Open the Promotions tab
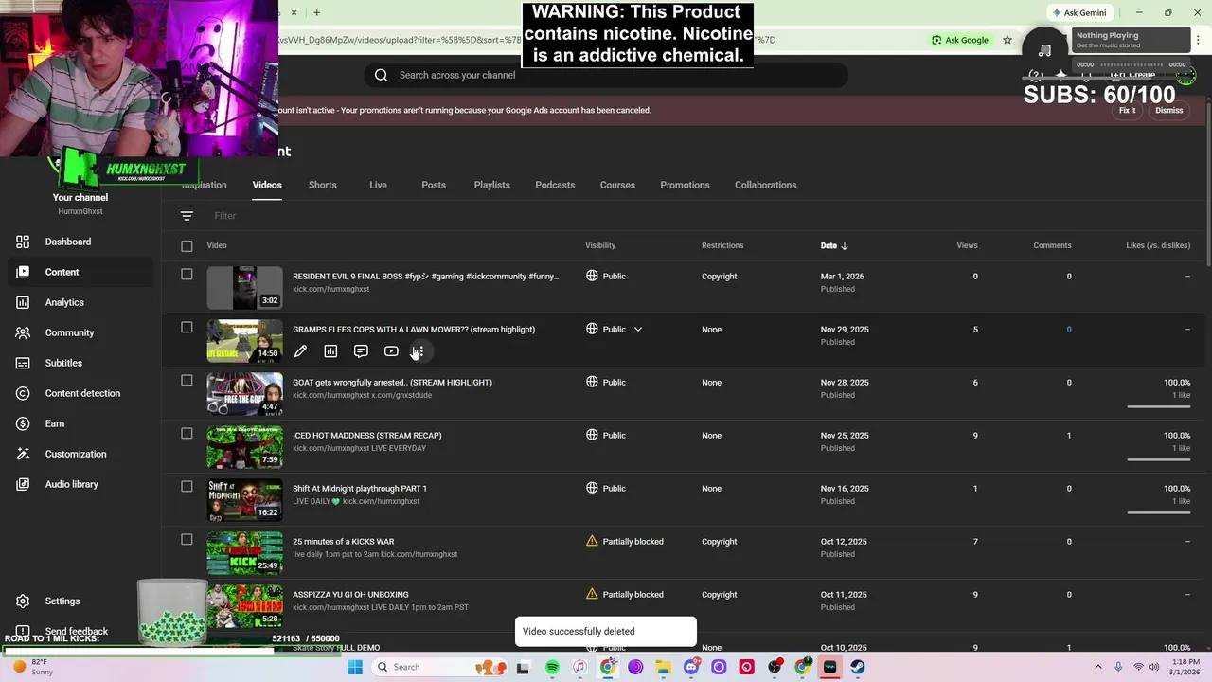The height and width of the screenshot is (682, 1212). 685,185
